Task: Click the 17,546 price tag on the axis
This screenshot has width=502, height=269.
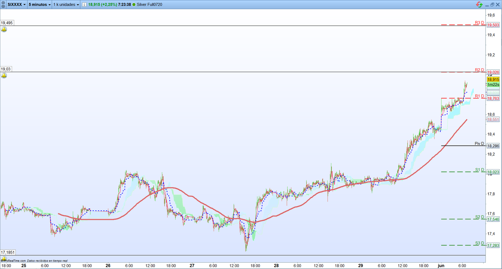Action: 493,219
